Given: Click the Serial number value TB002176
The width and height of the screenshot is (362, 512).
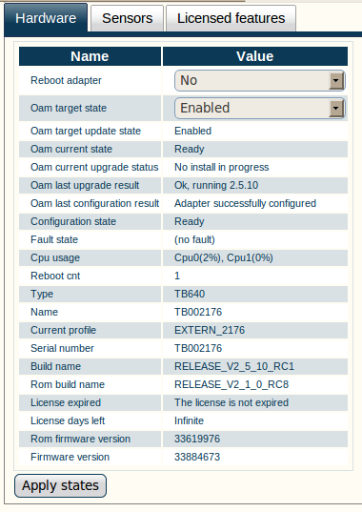Looking at the screenshot, I should [x=198, y=348].
